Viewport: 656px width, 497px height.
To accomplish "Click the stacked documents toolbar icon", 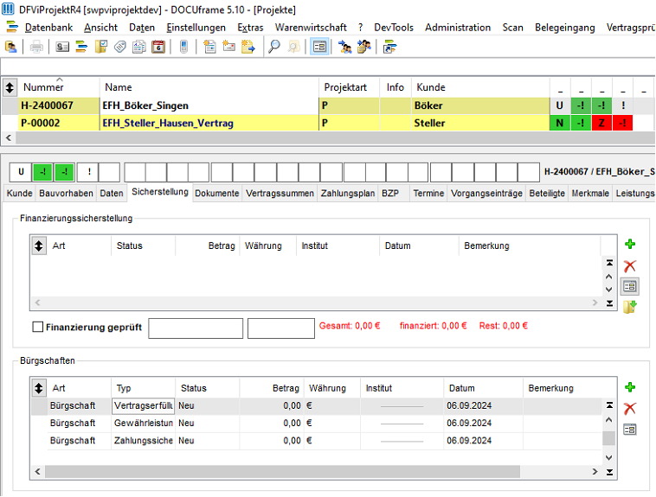I will (138, 47).
